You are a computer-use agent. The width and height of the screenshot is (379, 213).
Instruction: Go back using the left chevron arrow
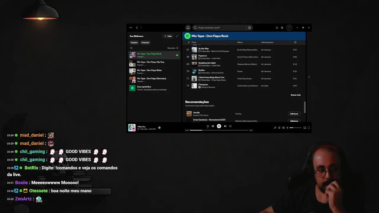coord(137,28)
